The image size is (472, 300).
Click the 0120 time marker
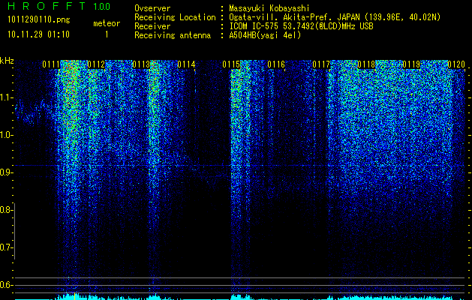456,64
